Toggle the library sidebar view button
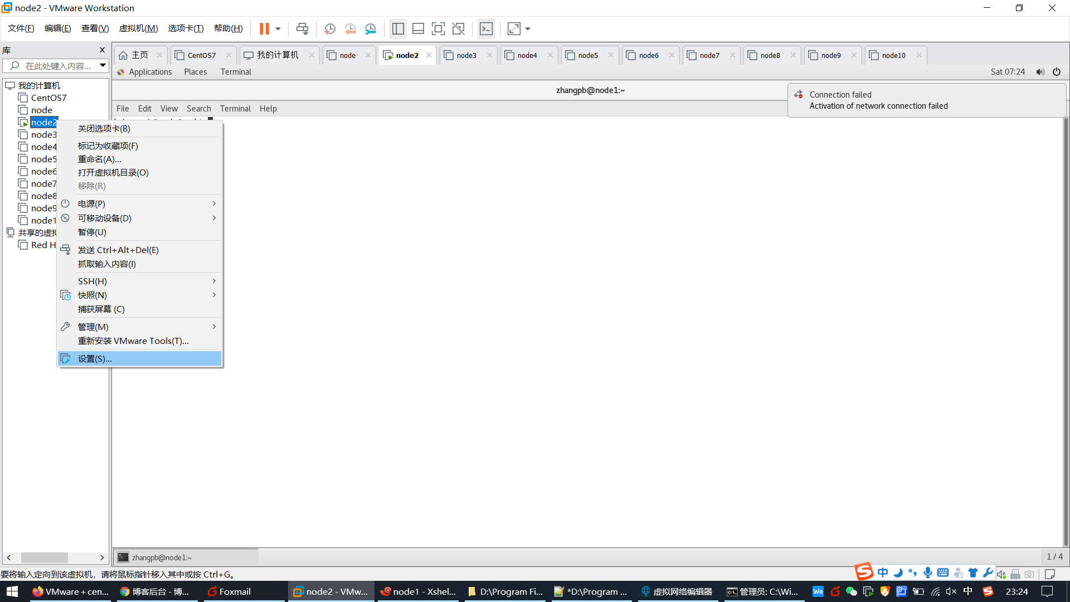The width and height of the screenshot is (1070, 602). click(398, 29)
